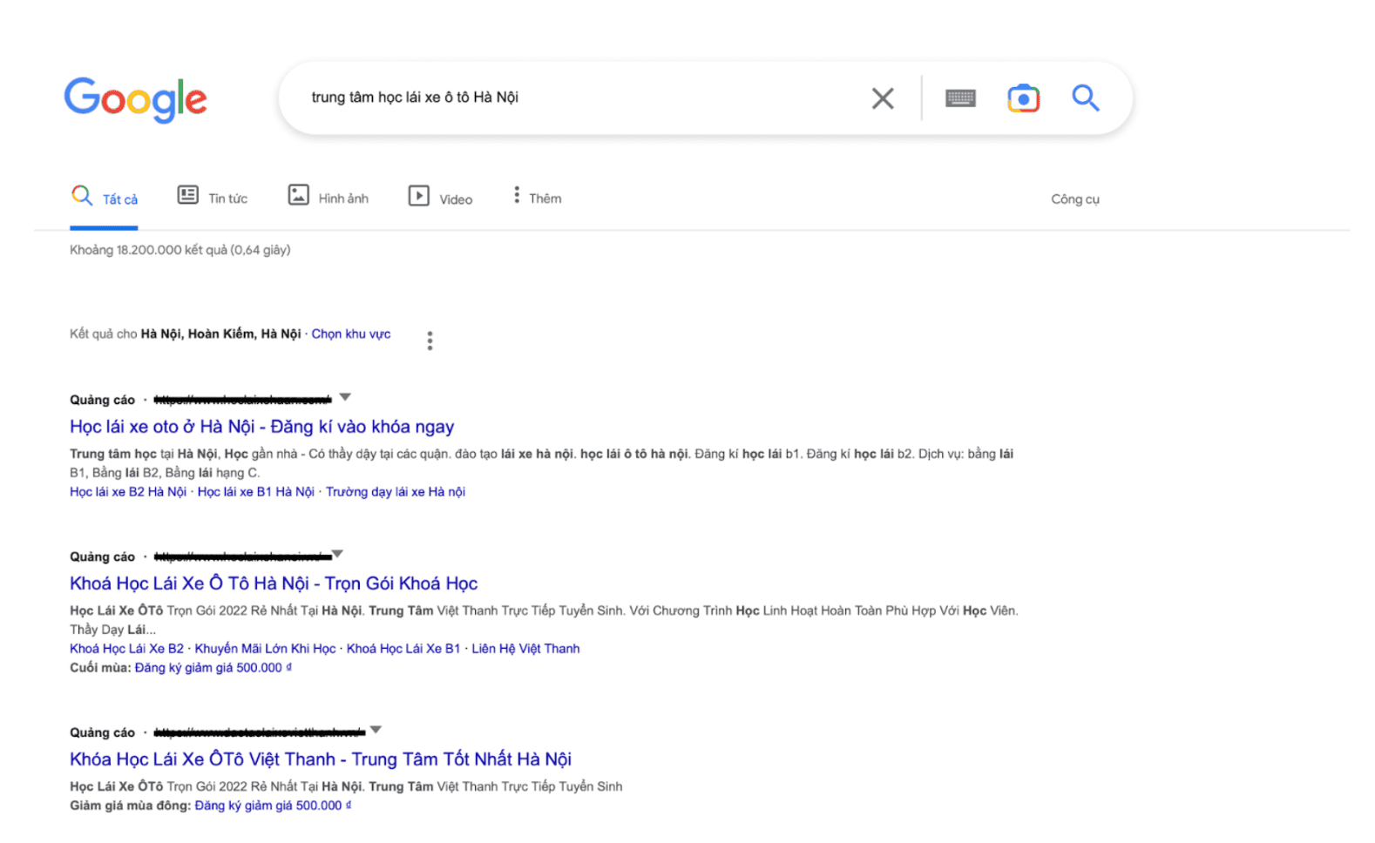The image size is (1375, 843).
Task: Click 'Trường dạy lái xe Hà nội' sitelink
Action: 395,492
